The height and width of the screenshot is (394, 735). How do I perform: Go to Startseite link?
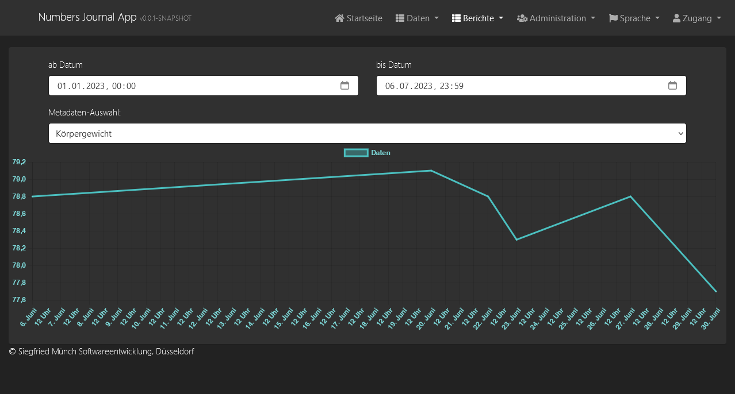[x=364, y=18]
